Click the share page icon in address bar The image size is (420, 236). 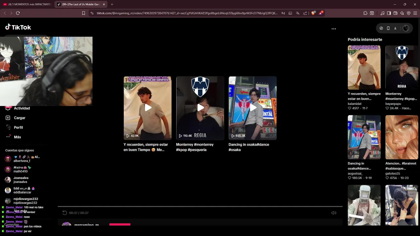click(305, 13)
